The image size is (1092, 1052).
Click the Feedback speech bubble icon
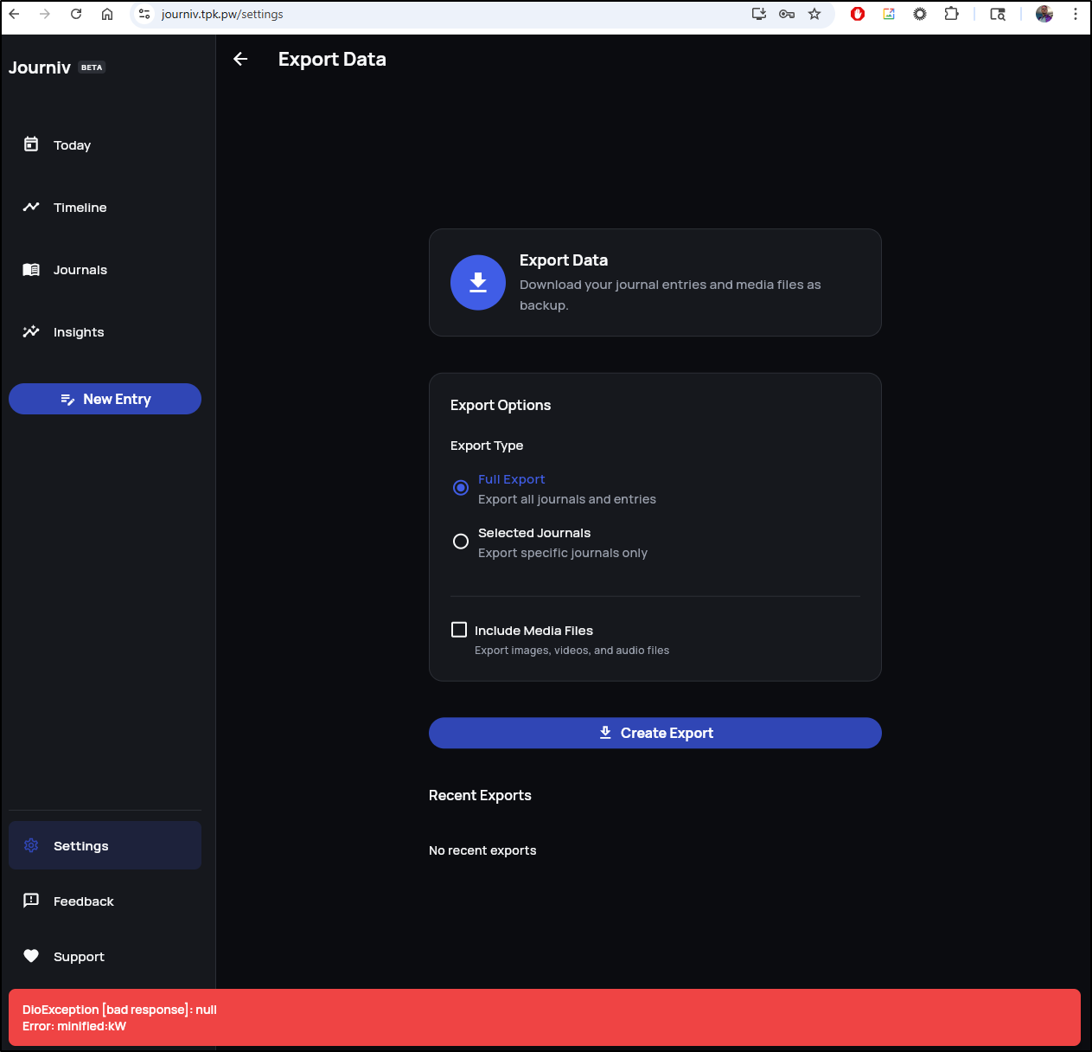(31, 901)
